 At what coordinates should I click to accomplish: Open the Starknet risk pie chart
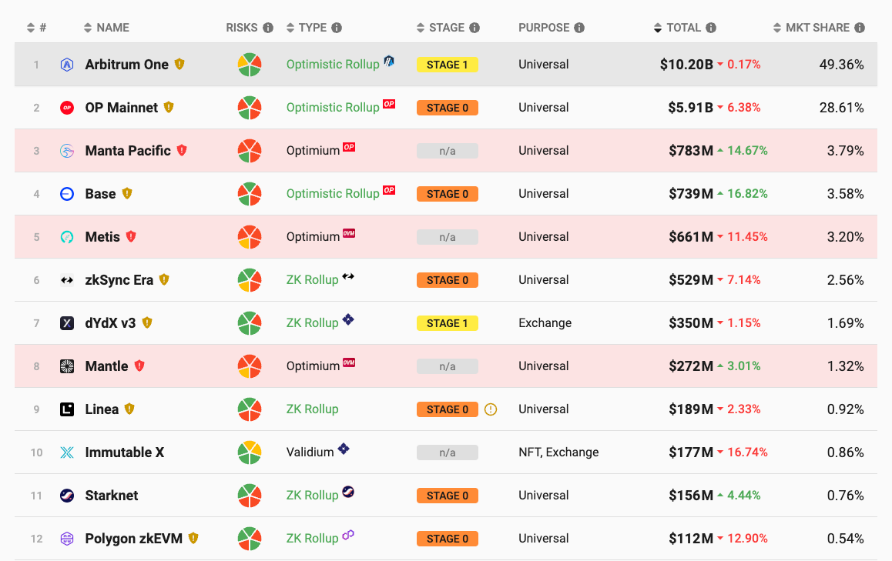(249, 496)
